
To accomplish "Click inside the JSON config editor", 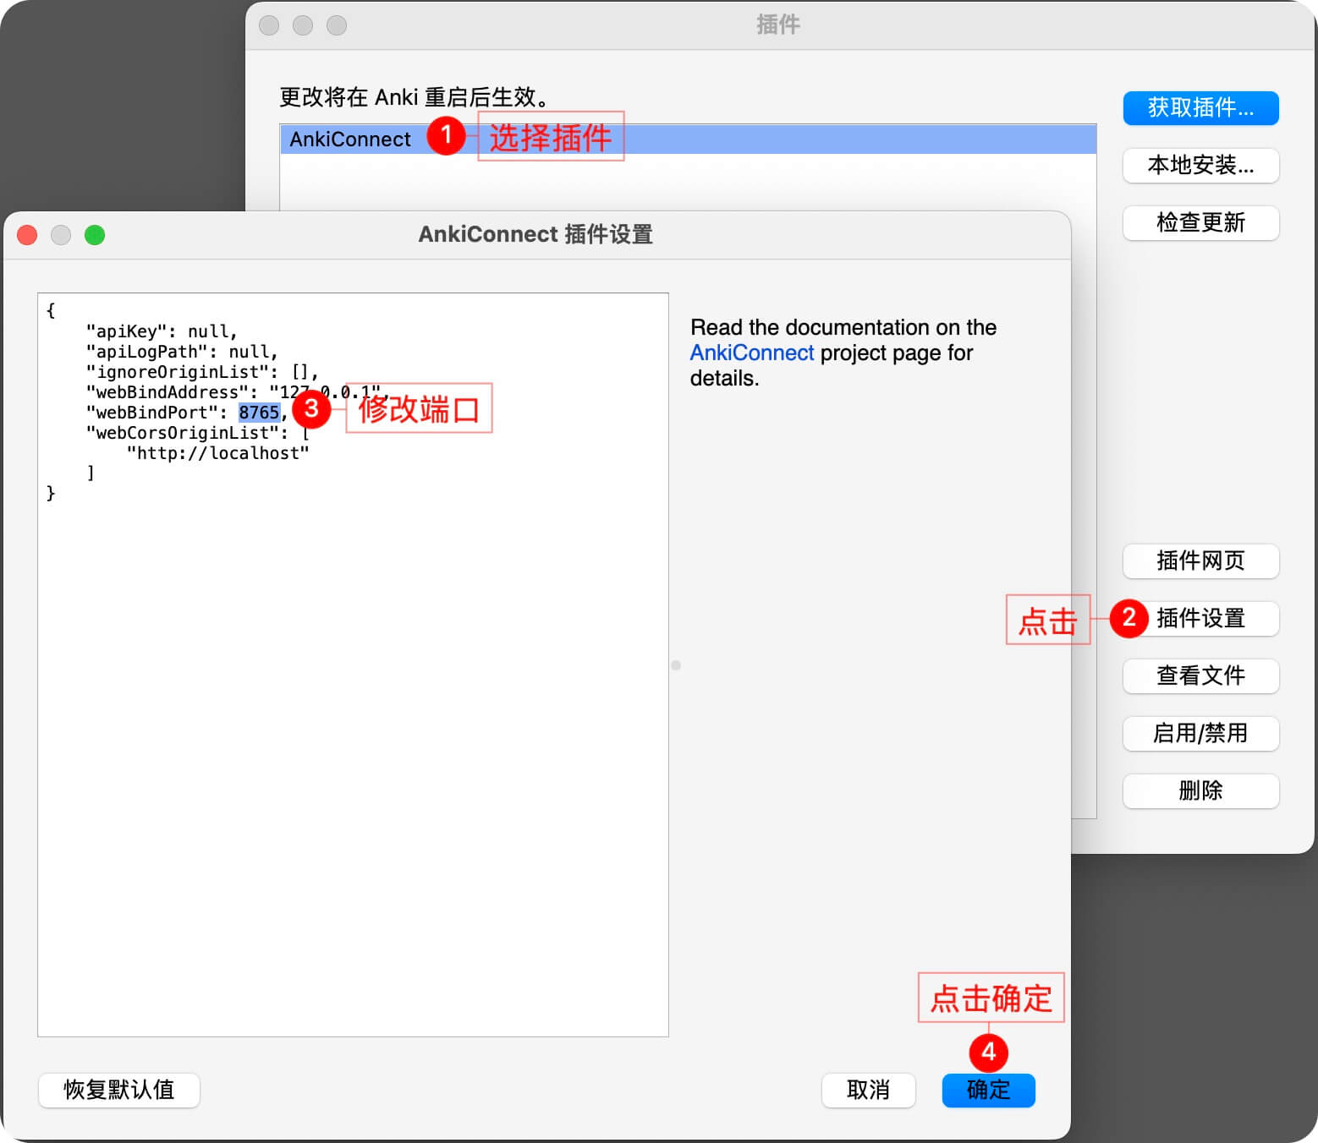I will [353, 664].
